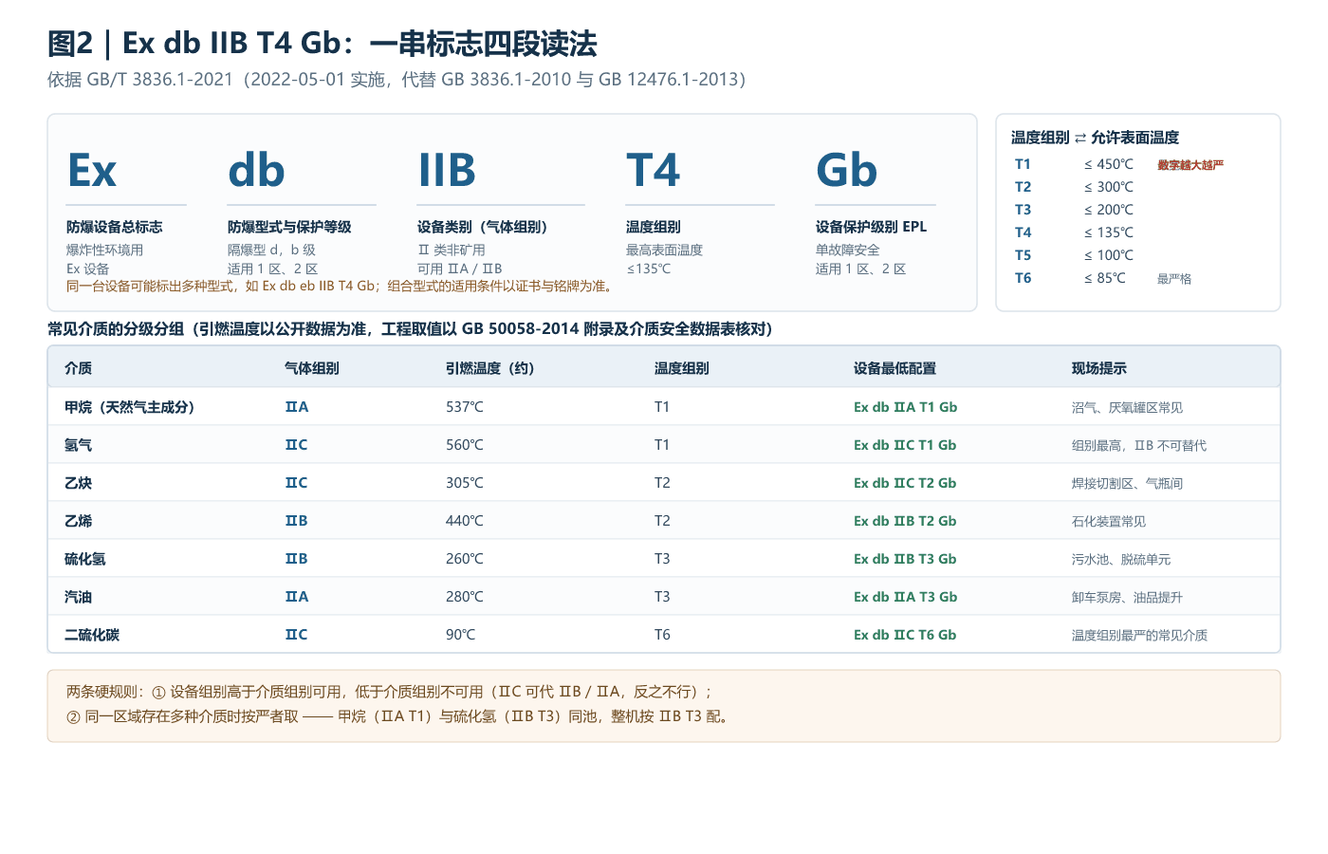Click the label '设备保护级别 EPL'
The width and height of the screenshot is (1328, 854).
(x=871, y=227)
